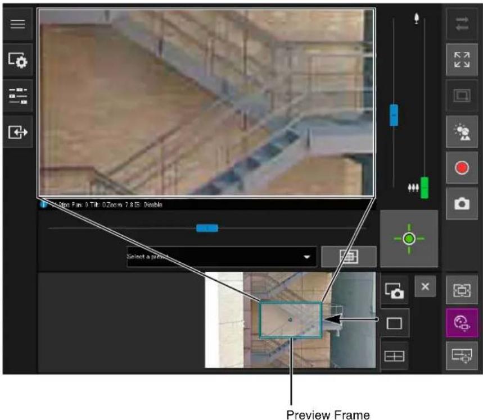This screenshot has width=483, height=420.
Task: Take a snapshot with the camera icon
Action: tap(462, 204)
